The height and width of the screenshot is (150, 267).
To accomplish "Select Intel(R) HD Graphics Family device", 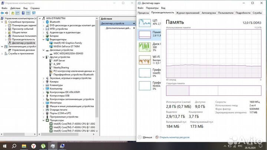I will (x=67, y=43).
